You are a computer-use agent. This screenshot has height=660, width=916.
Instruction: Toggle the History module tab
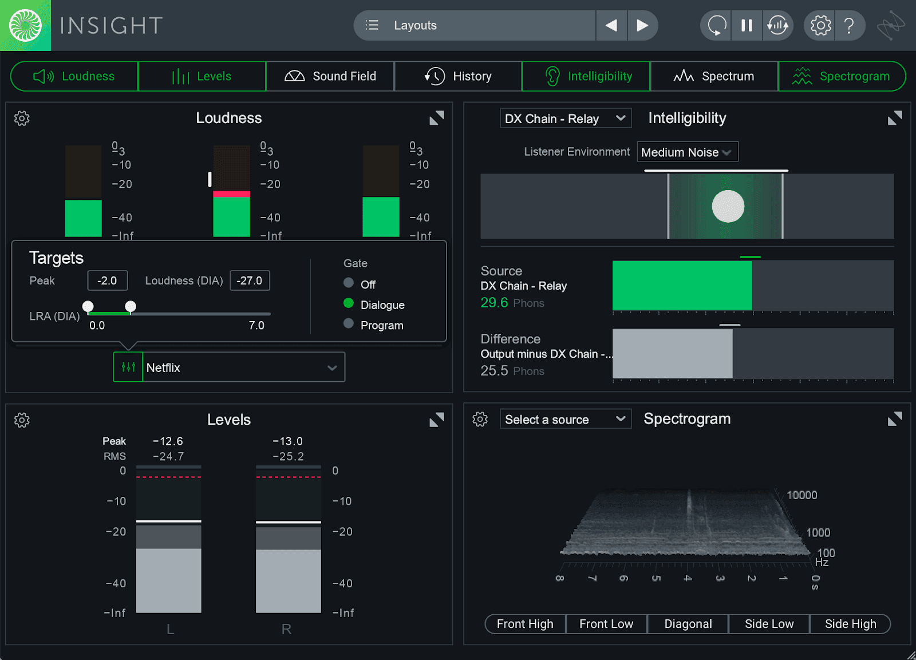tap(458, 76)
